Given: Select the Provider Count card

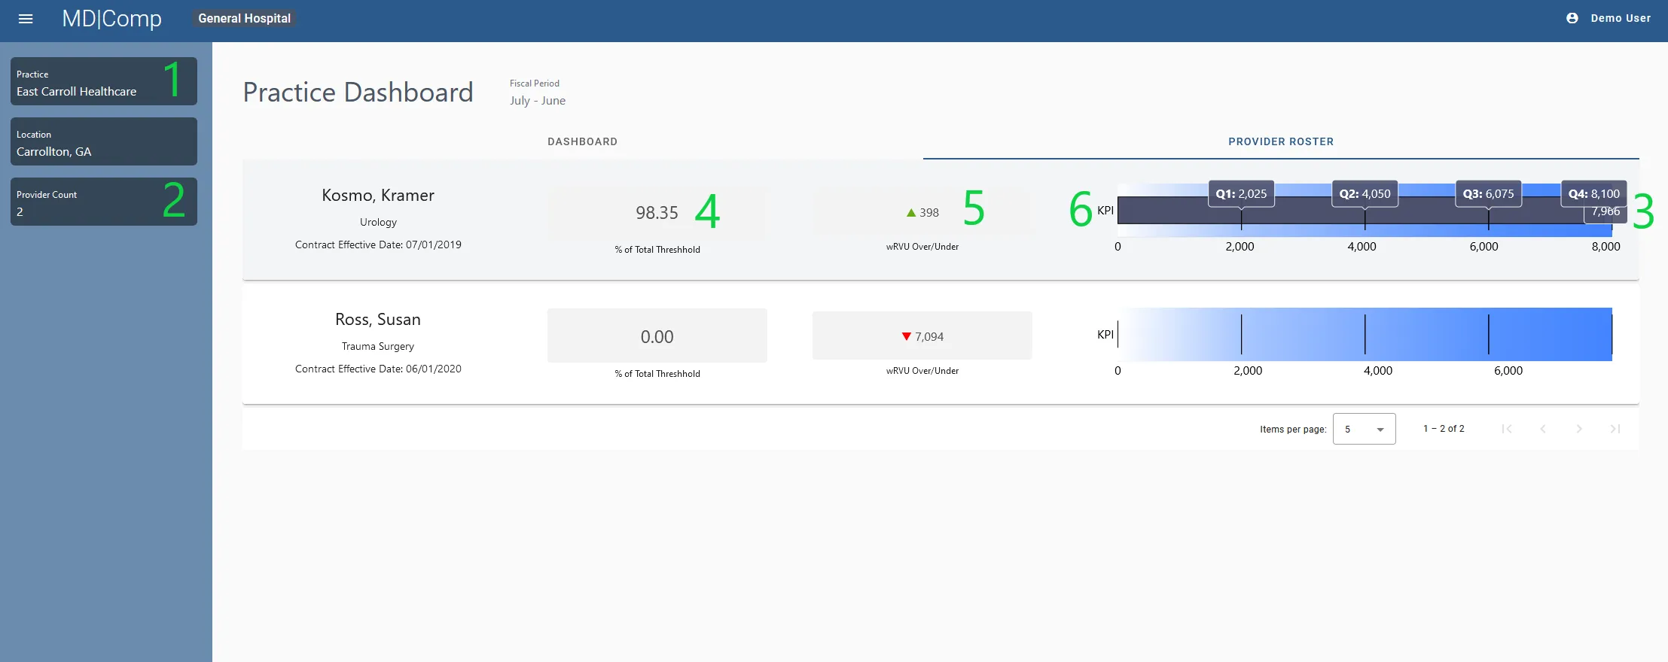Looking at the screenshot, I should 103,202.
